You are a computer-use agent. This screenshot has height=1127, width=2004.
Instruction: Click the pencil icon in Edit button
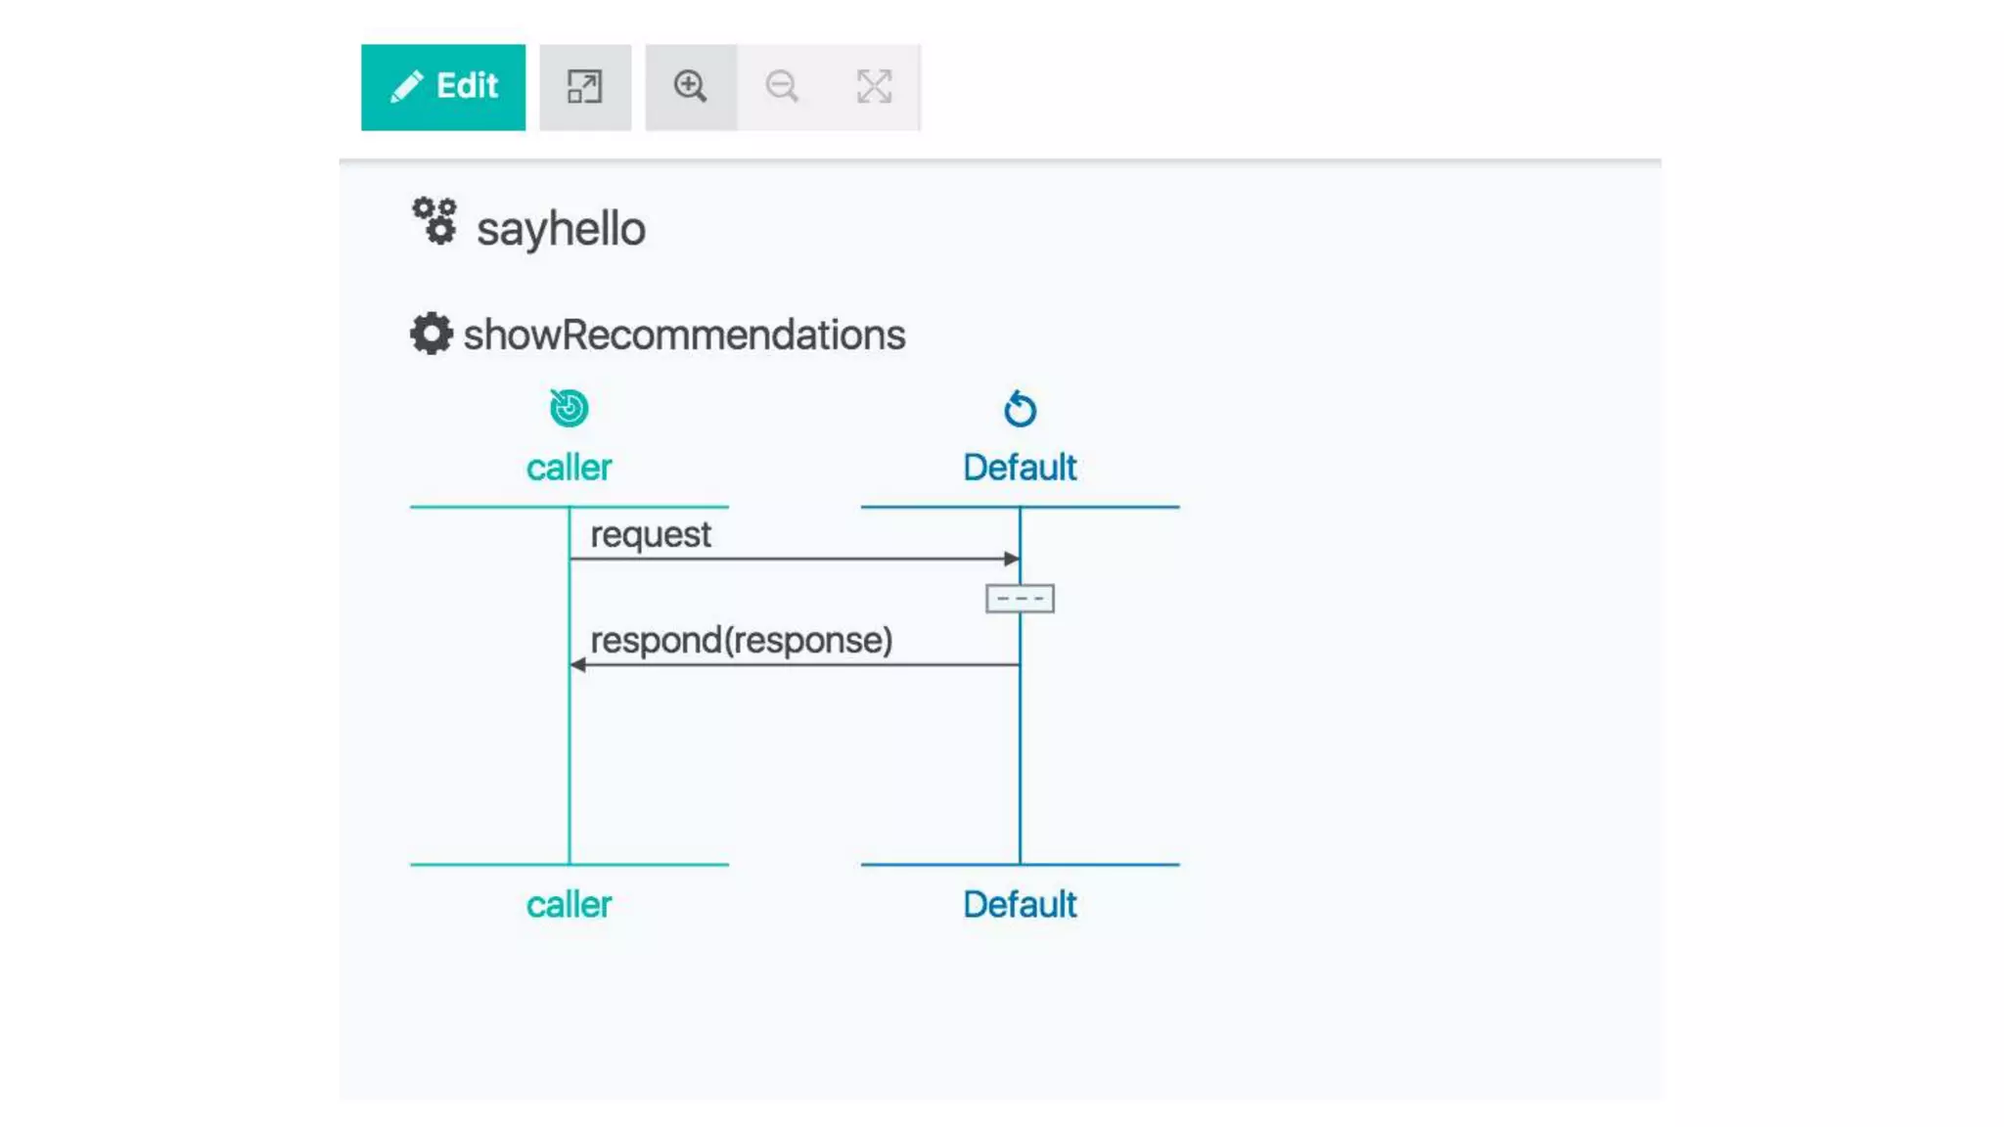point(406,87)
